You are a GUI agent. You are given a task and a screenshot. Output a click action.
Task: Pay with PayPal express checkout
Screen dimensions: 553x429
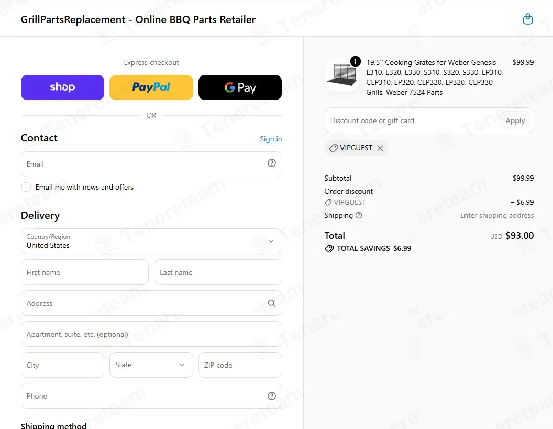point(151,87)
